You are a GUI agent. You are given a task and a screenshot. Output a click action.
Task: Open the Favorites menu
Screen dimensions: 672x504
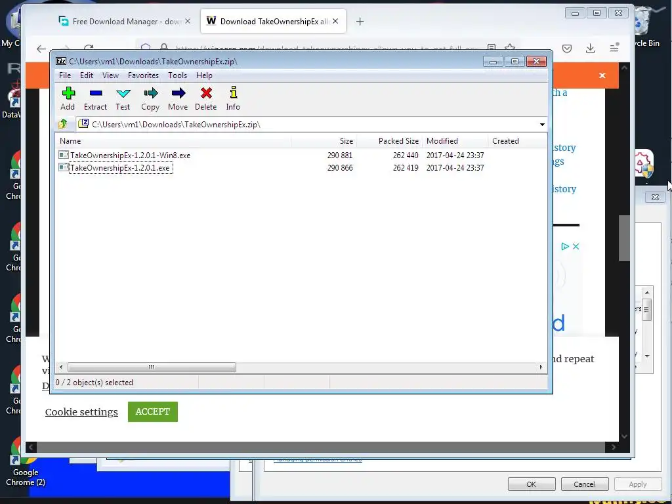coord(143,75)
